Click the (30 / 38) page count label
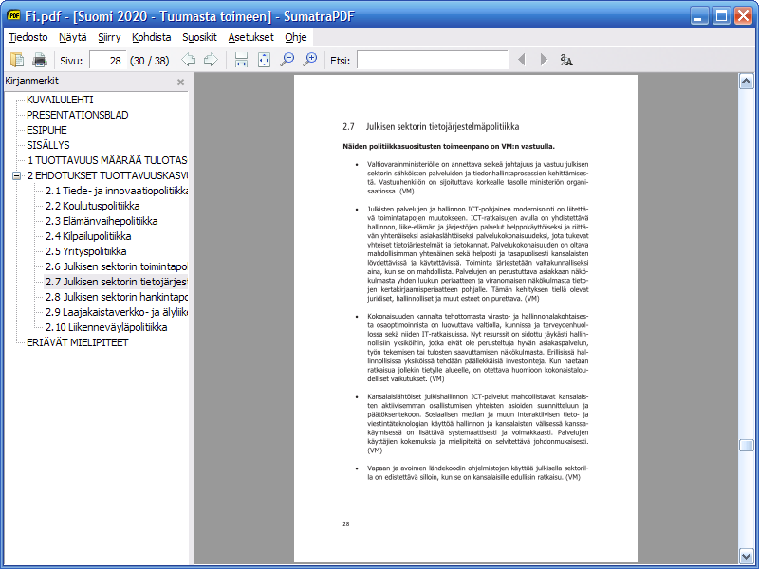The width and height of the screenshot is (759, 569). click(150, 61)
